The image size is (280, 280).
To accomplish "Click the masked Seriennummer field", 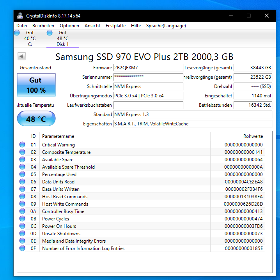I will coord(149,77).
